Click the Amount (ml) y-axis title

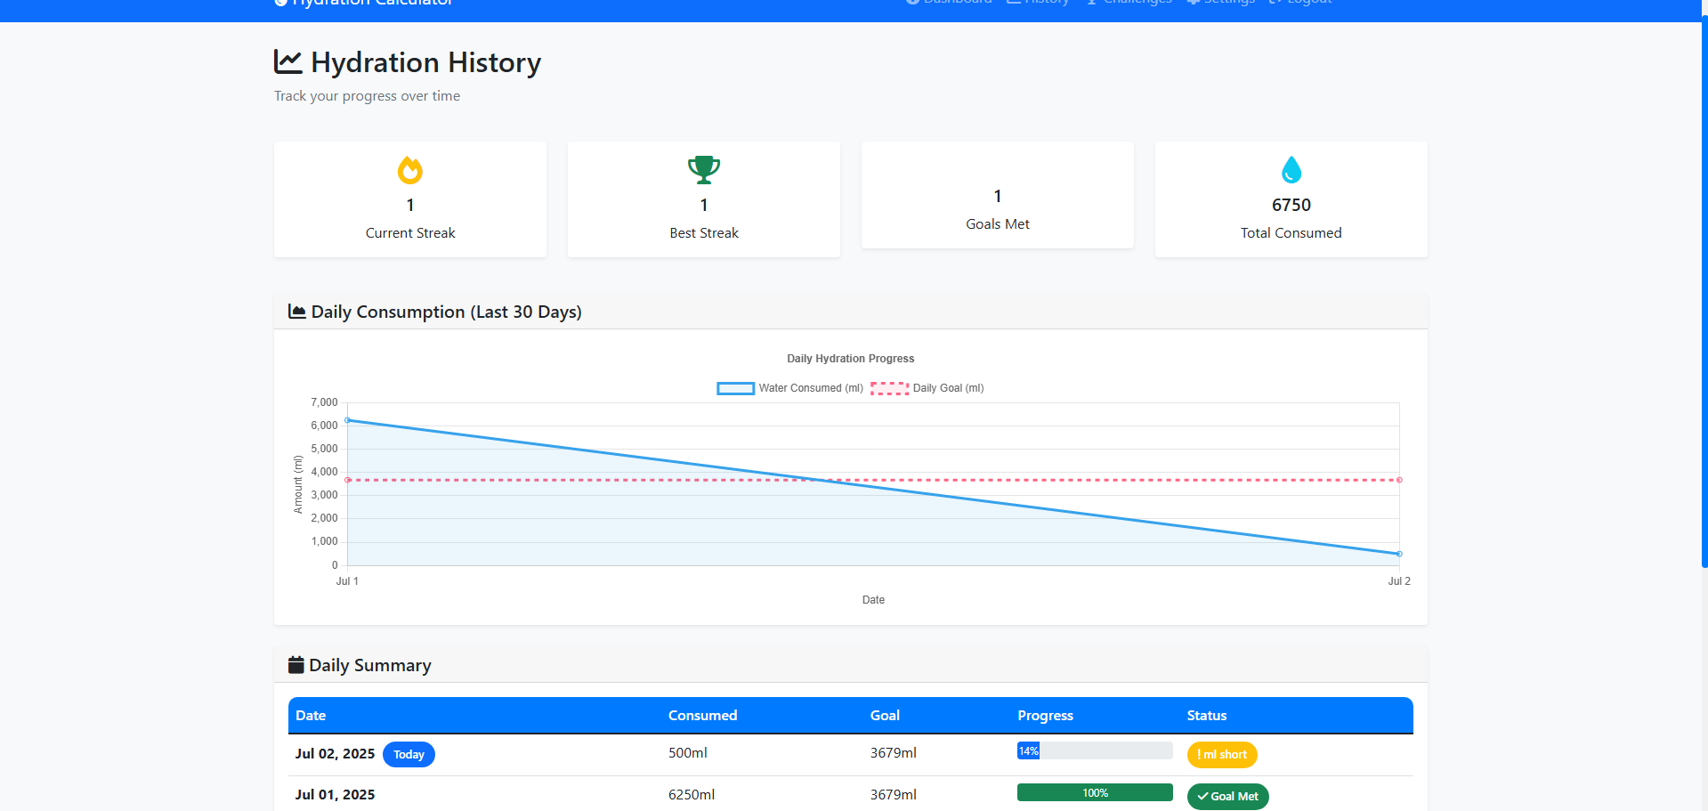[298, 484]
